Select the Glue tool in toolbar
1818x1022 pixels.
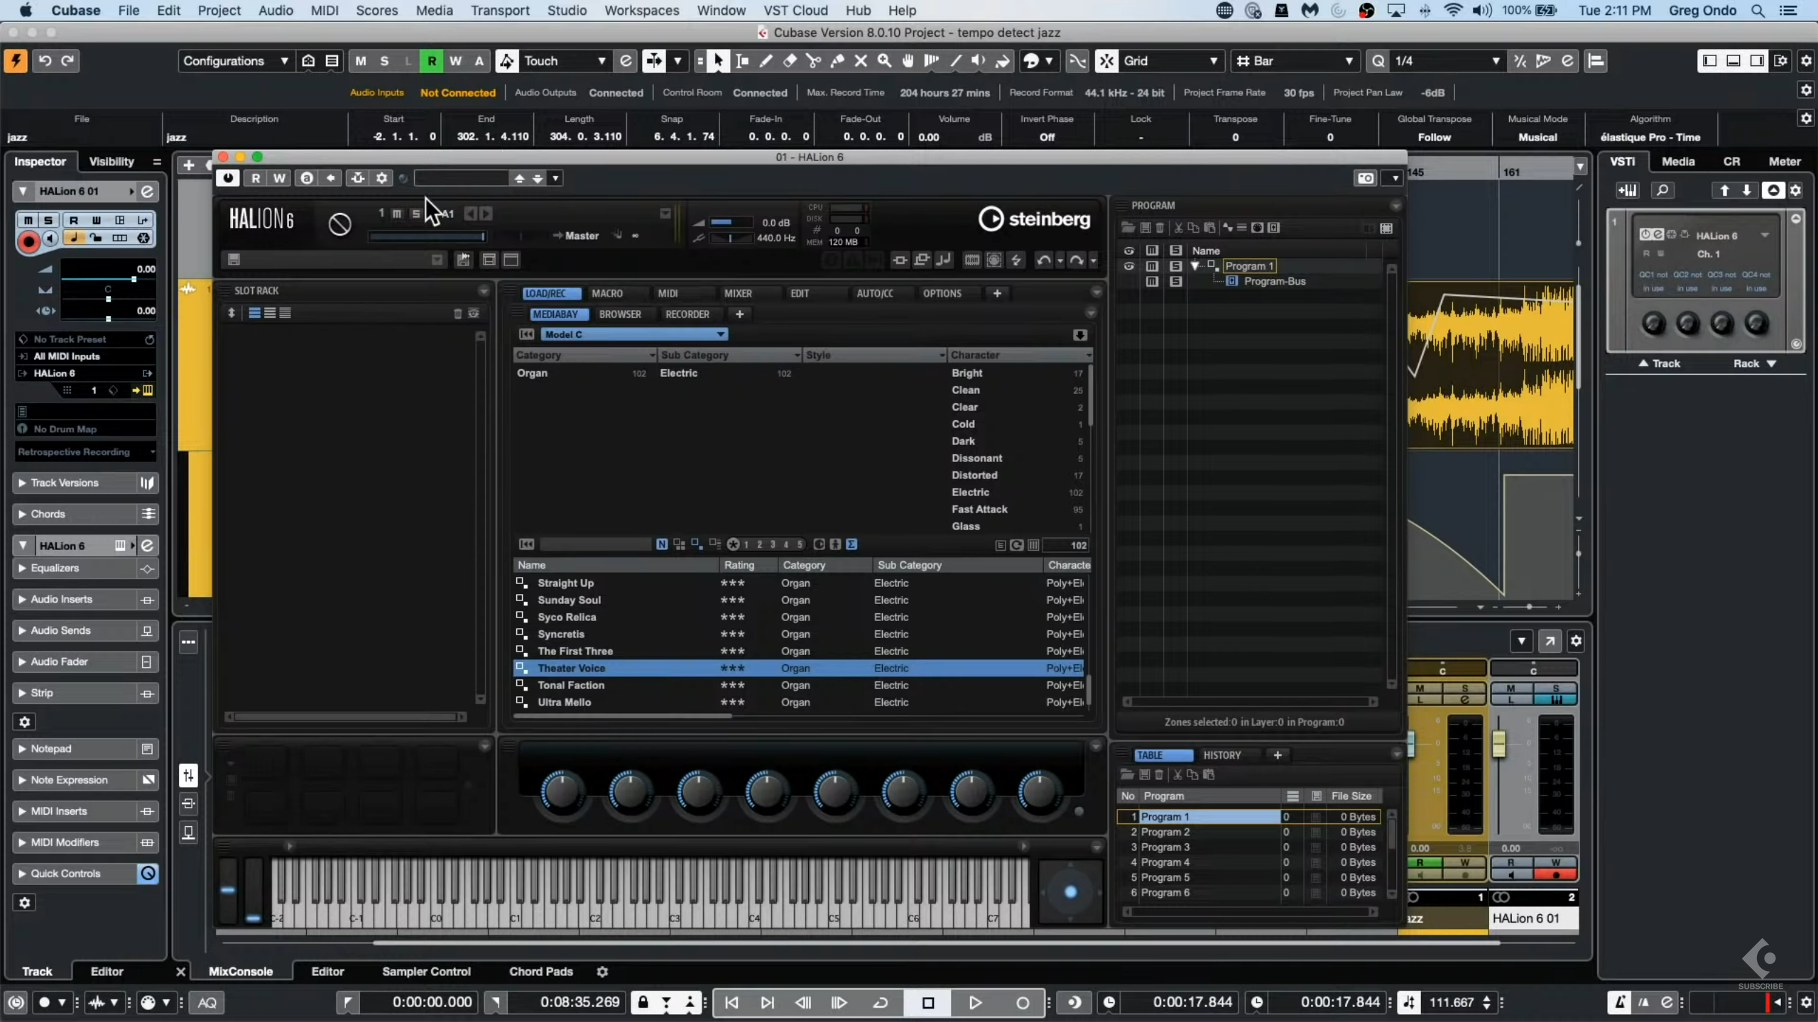pos(837,61)
